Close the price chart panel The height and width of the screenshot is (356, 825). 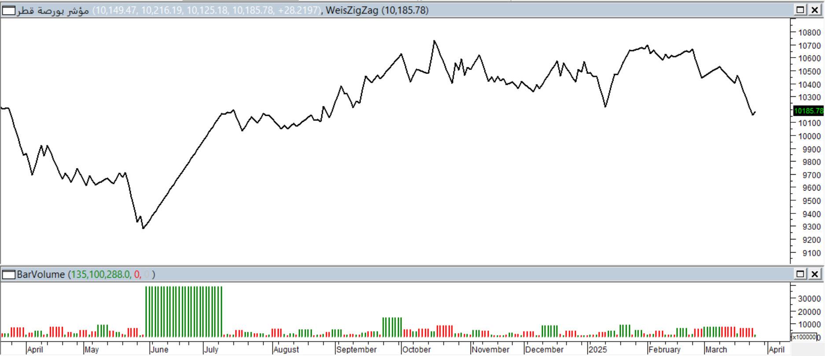pos(814,10)
